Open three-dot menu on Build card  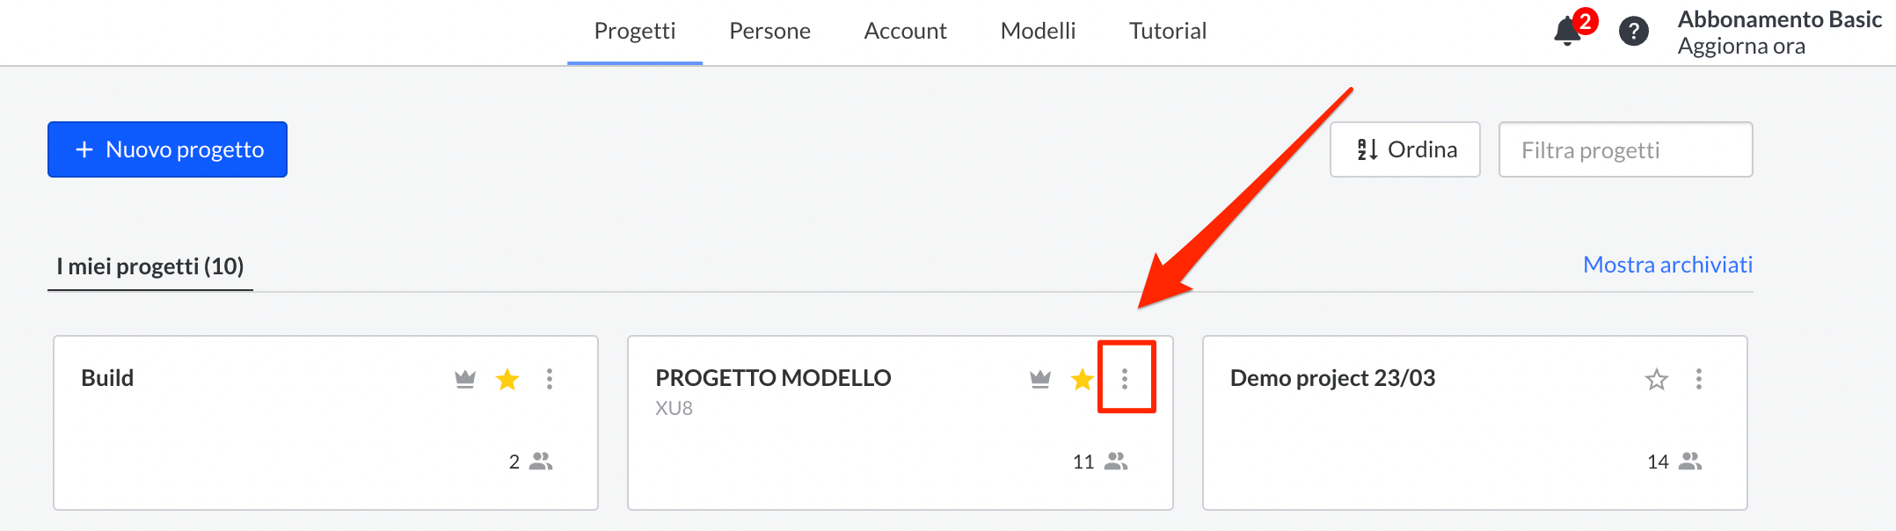click(x=550, y=379)
